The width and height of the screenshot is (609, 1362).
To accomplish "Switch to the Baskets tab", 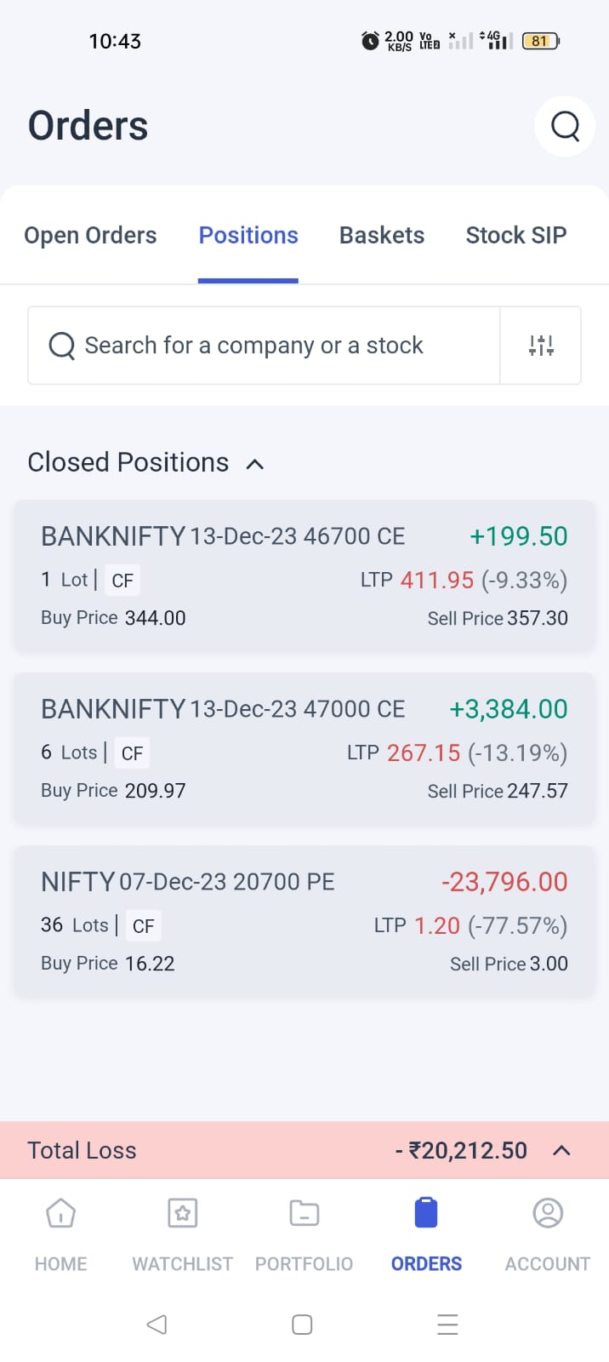I will tap(382, 235).
